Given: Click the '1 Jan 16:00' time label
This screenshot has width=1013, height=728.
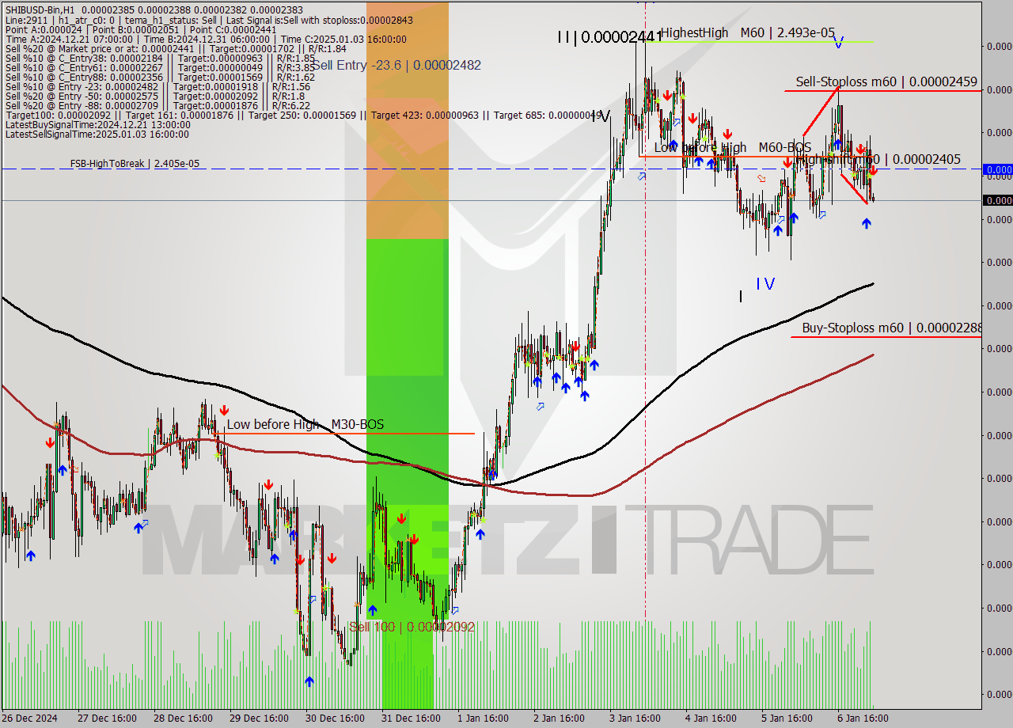Looking at the screenshot, I should coord(483,719).
